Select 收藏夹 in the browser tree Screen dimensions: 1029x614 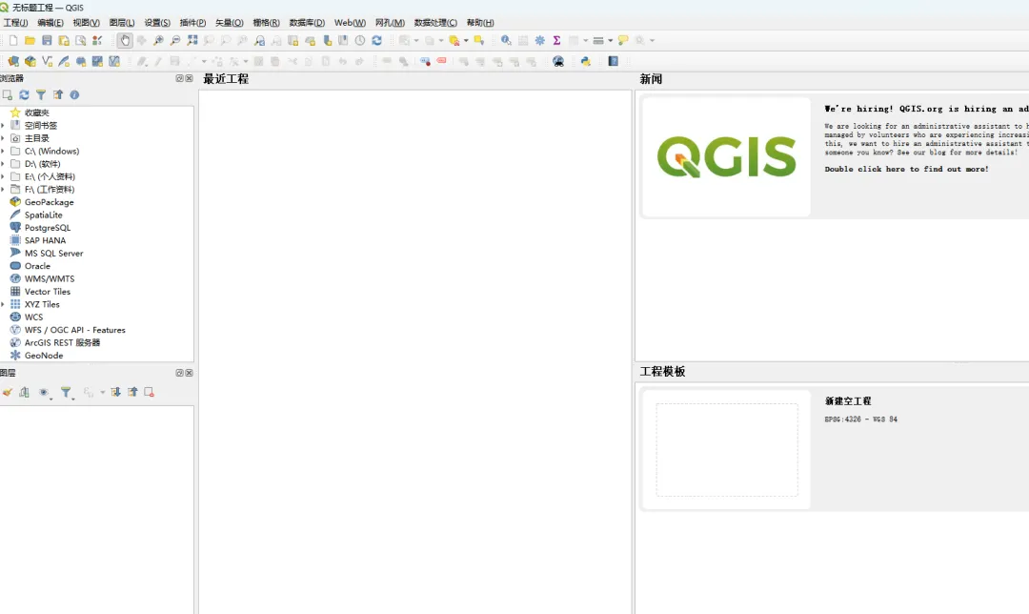tap(37, 113)
